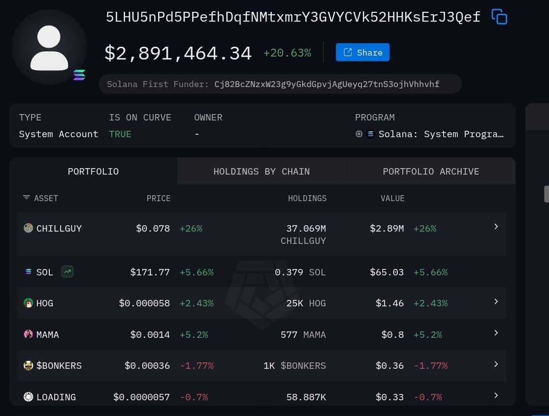Click the System Account type value
549x416 pixels.
coord(59,134)
